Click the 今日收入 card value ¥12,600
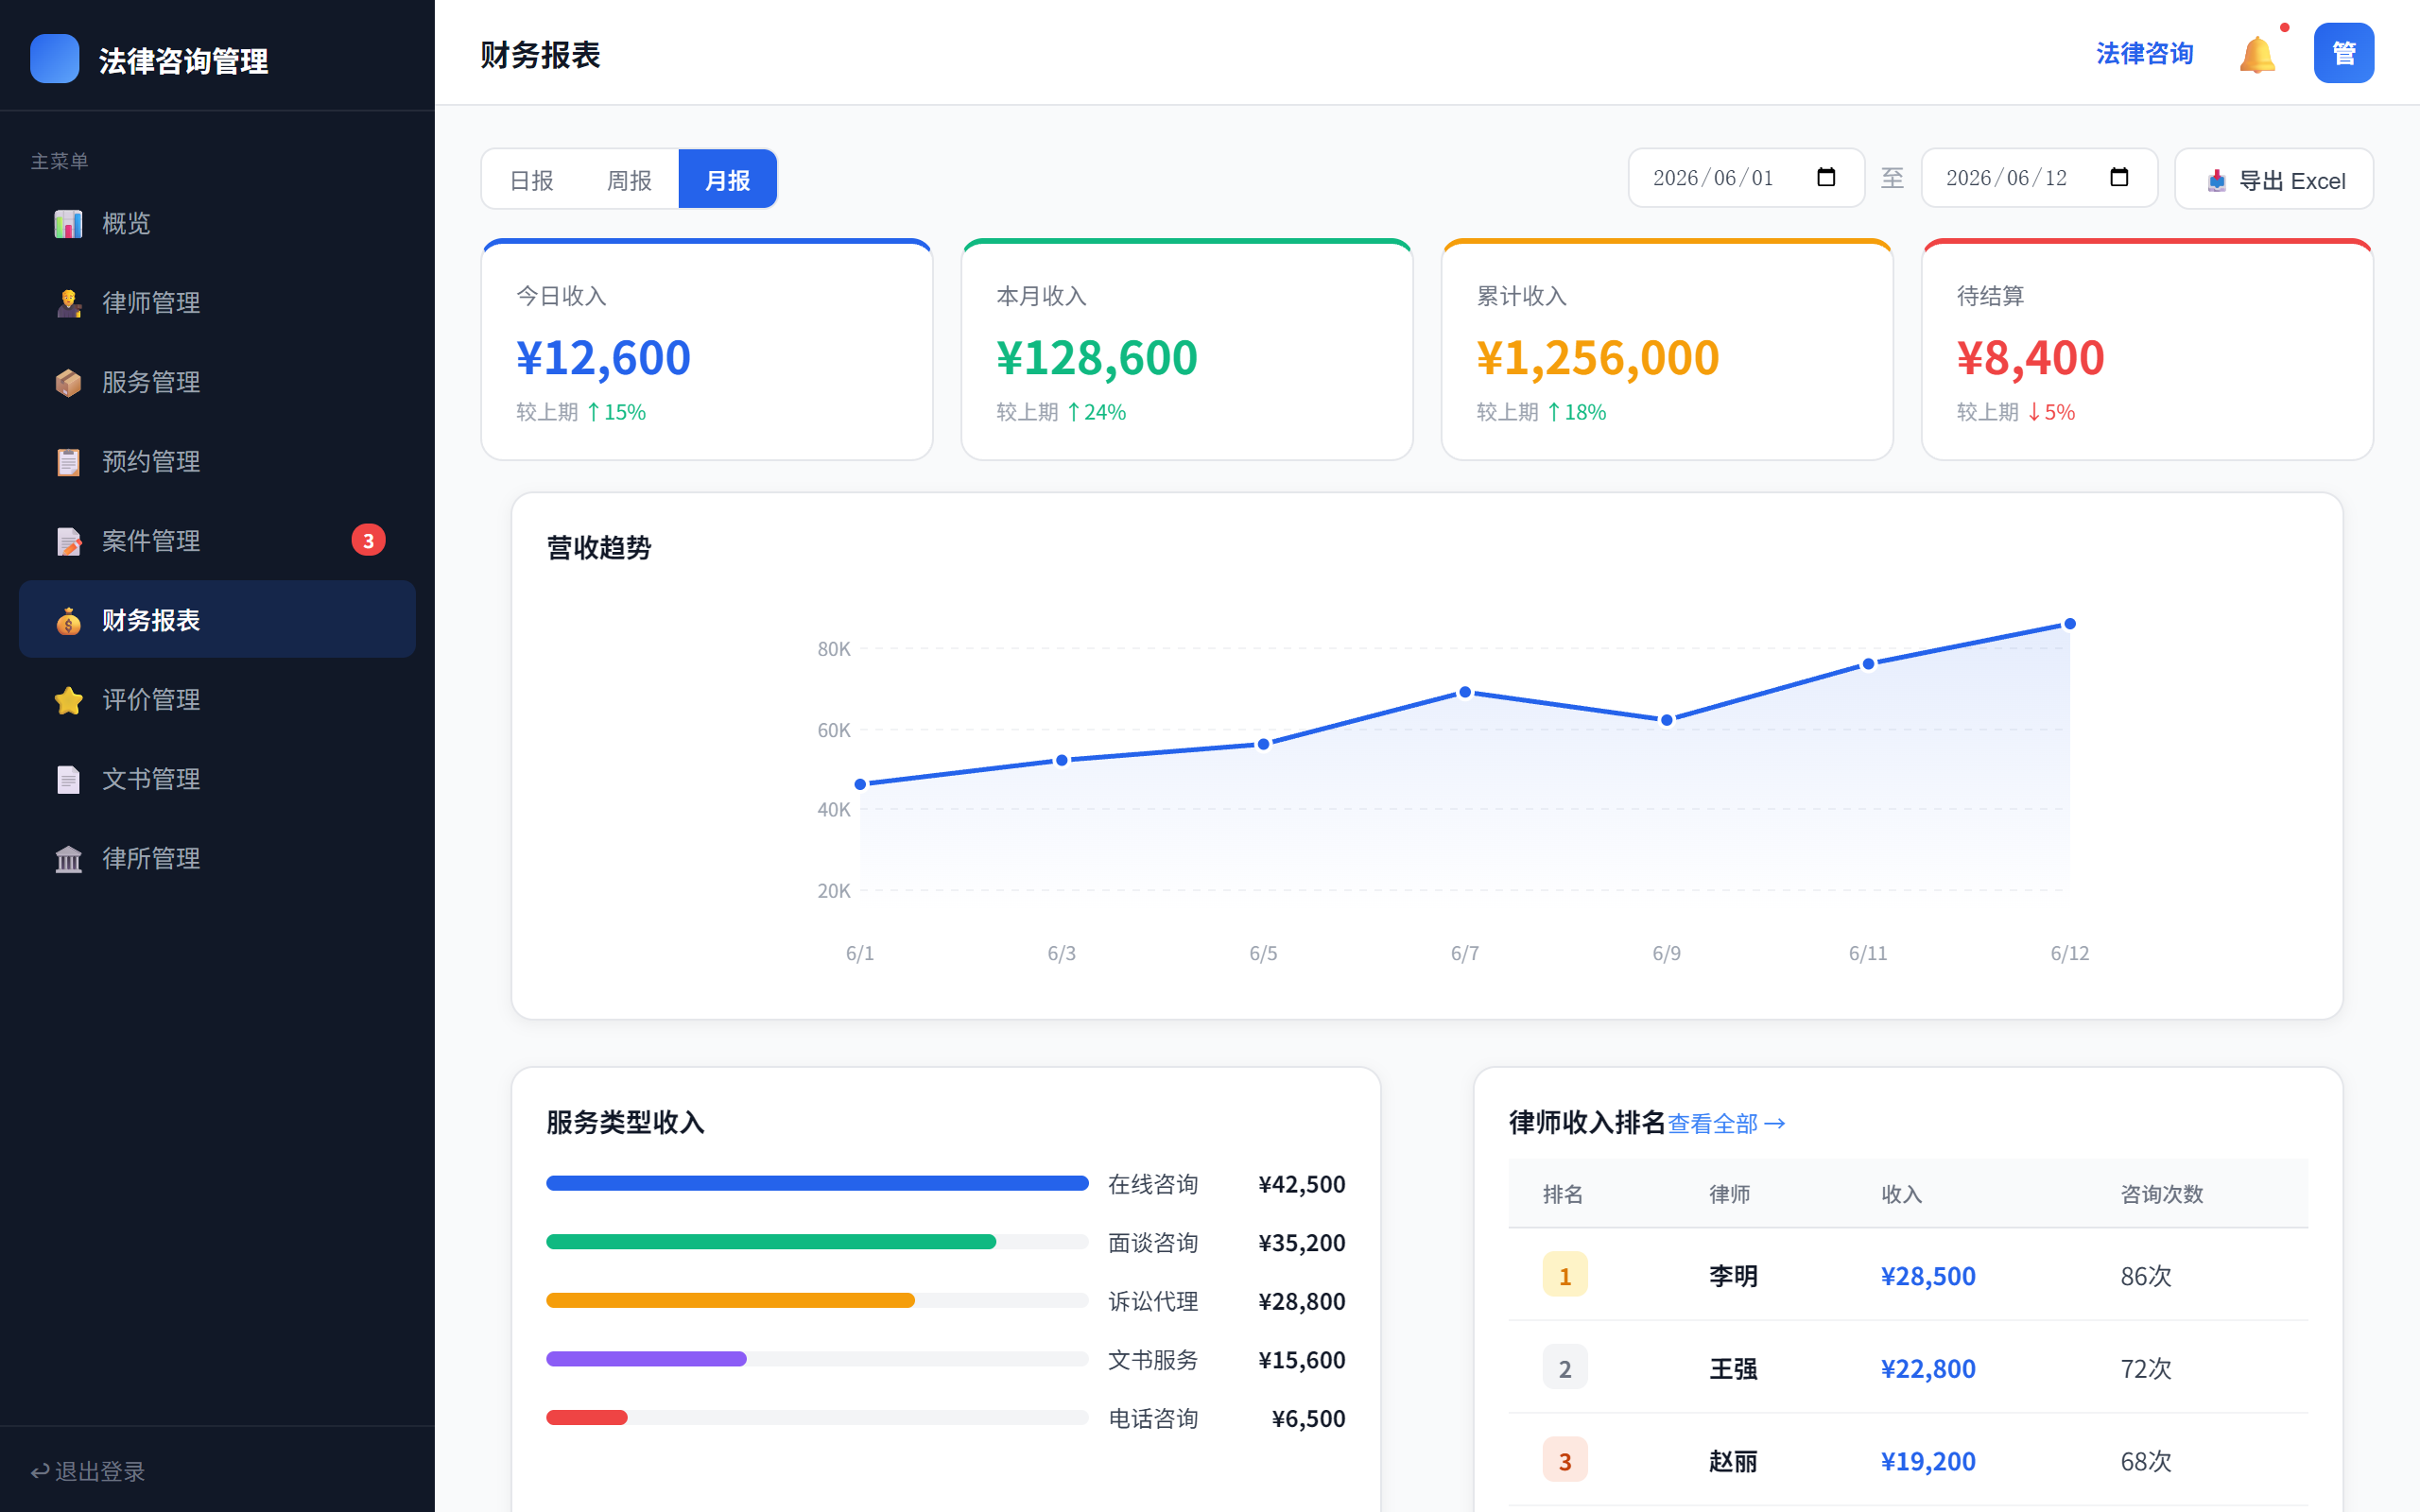This screenshot has width=2420, height=1512. (603, 358)
